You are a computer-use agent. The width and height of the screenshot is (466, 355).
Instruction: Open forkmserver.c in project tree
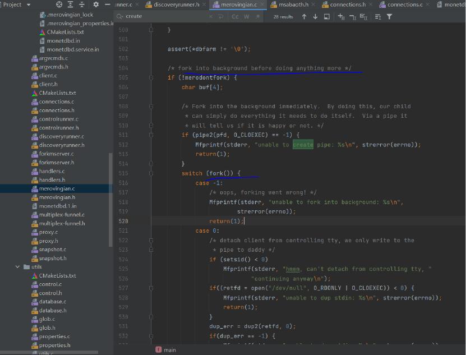57,154
